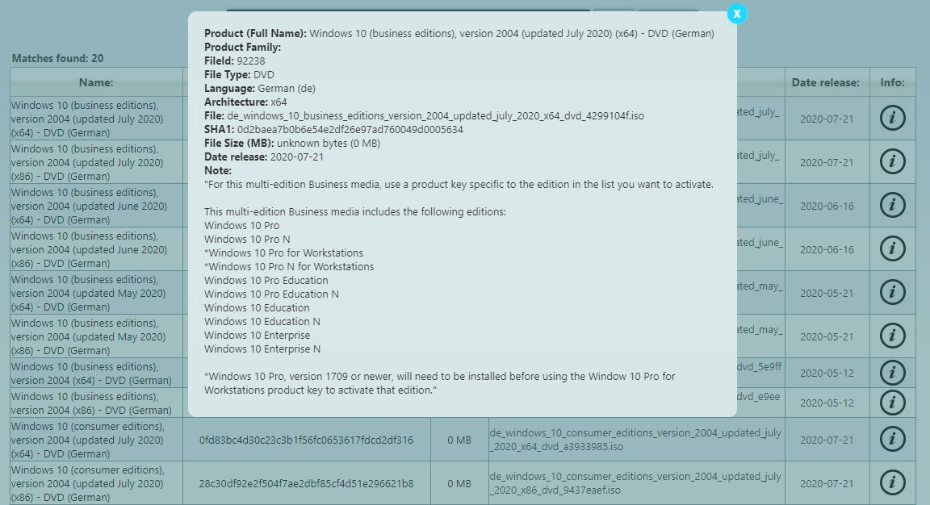Screen dimensions: 930x505
Task: Select popup SHA1 0d2baea7b0b6e54e2df26e97ad760049d0005634
Action: point(350,129)
